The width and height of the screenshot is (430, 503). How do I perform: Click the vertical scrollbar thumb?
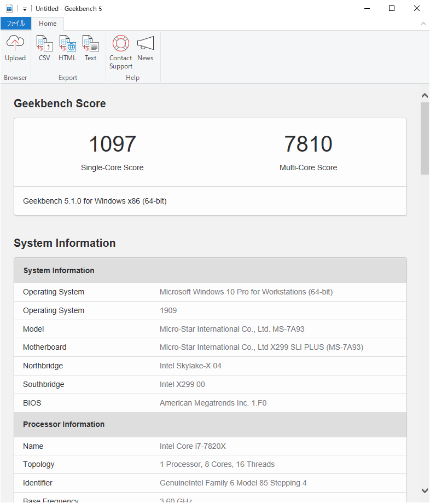pos(425,138)
